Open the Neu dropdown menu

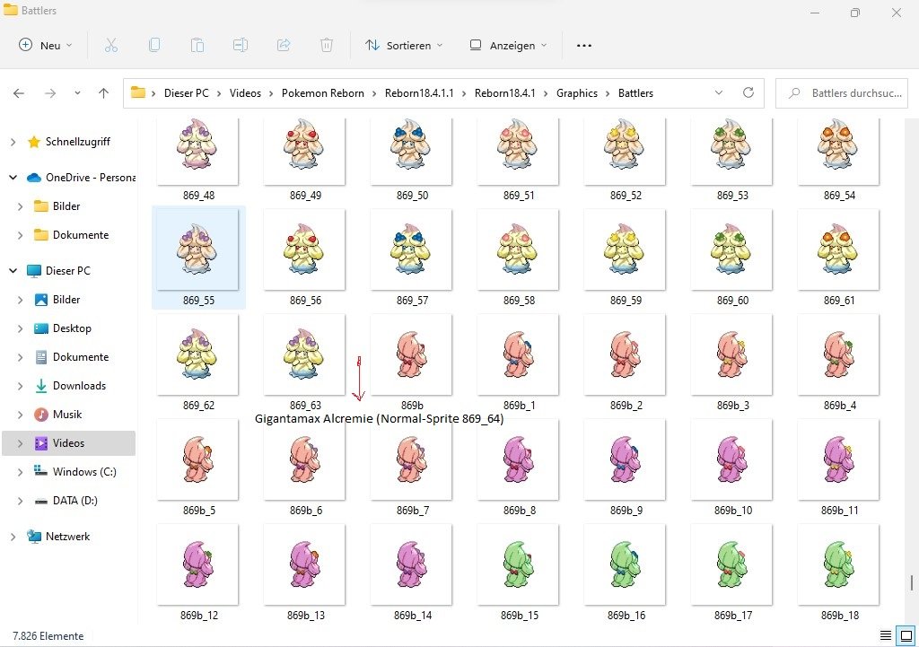(x=46, y=45)
